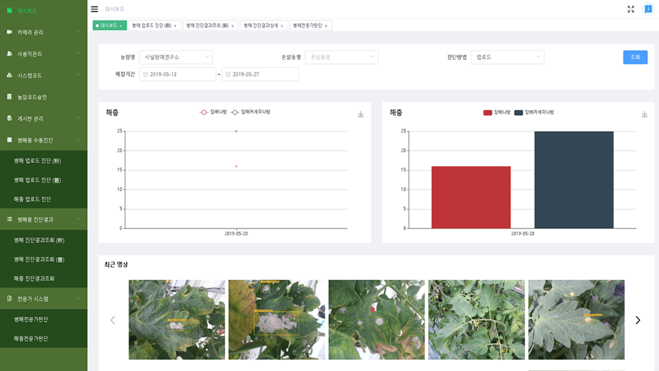Open the first leaf thumbnail in 최근 영상
Image resolution: width=659 pixels, height=371 pixels.
[x=177, y=319]
